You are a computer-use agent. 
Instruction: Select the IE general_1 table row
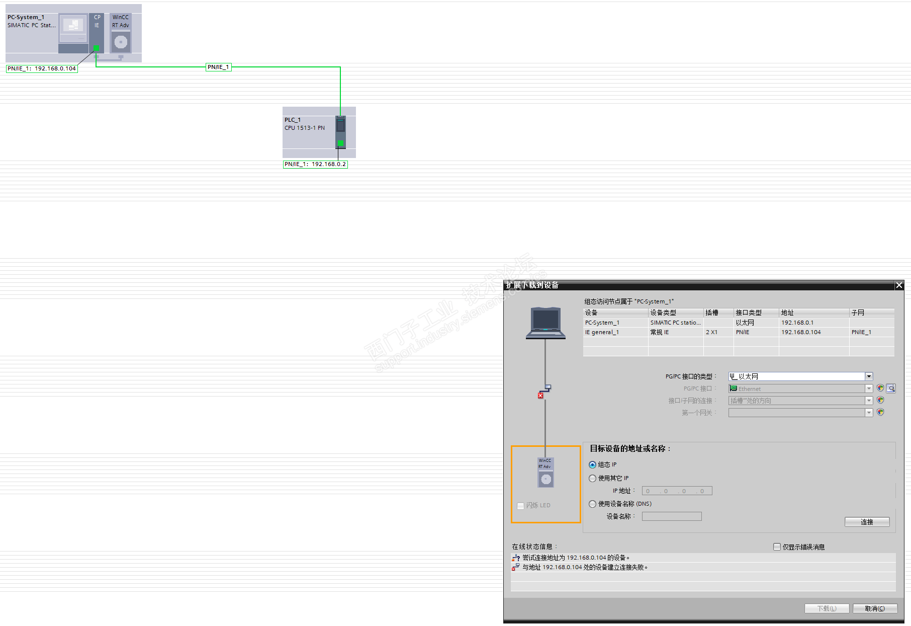pos(739,332)
